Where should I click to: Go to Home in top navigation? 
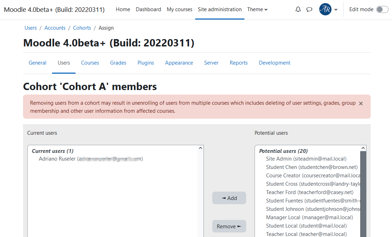point(123,9)
